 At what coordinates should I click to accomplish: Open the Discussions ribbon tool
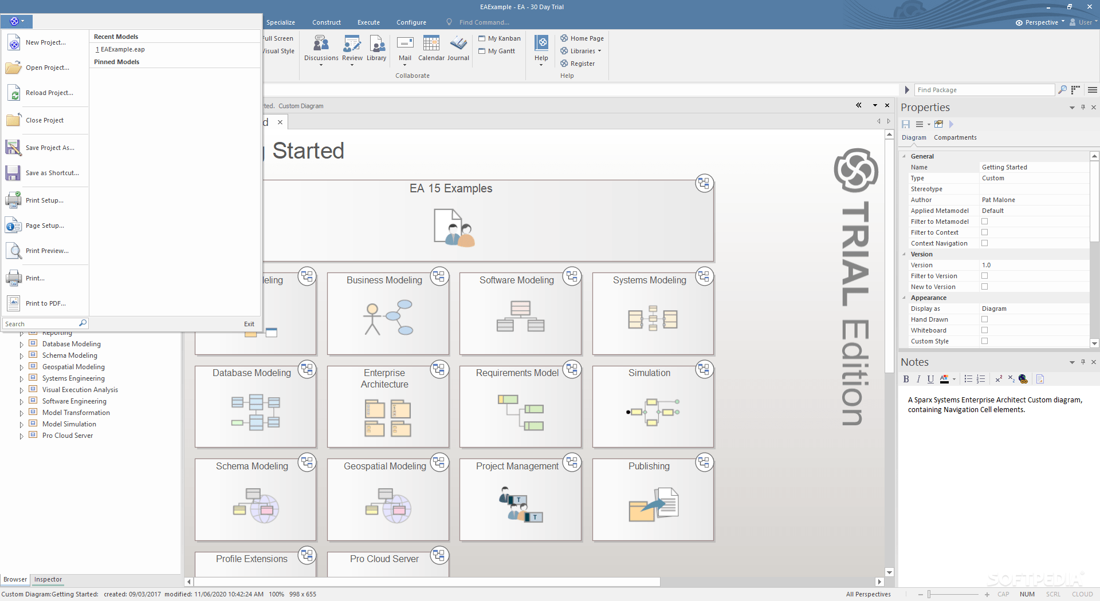(321, 50)
